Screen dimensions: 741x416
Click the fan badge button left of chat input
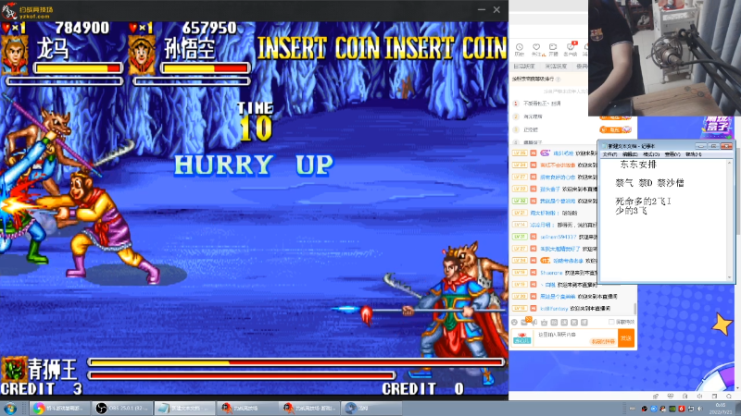(x=522, y=337)
